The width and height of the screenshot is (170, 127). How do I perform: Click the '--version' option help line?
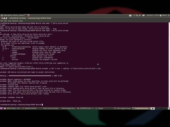coord(29,60)
